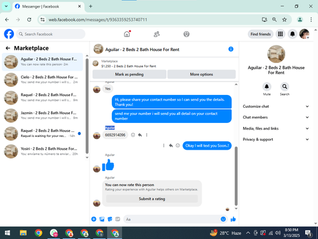The height and width of the screenshot is (239, 318).
Task: Open the Facebook menu grid icon
Action: pos(280,34)
